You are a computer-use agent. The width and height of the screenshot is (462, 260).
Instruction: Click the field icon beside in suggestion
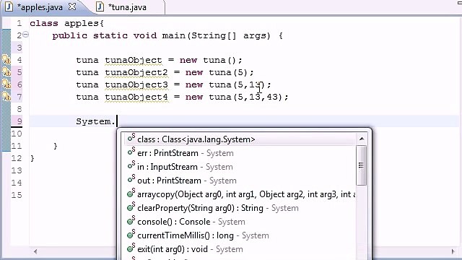(131, 165)
